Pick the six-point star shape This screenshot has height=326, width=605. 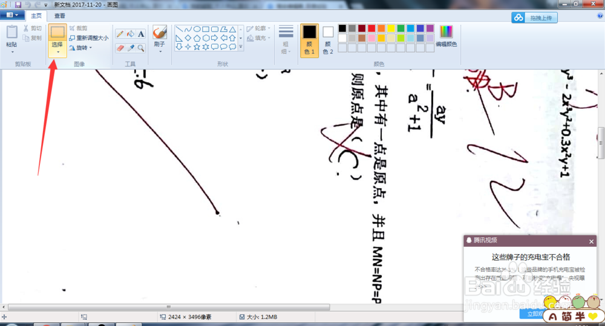coord(206,47)
